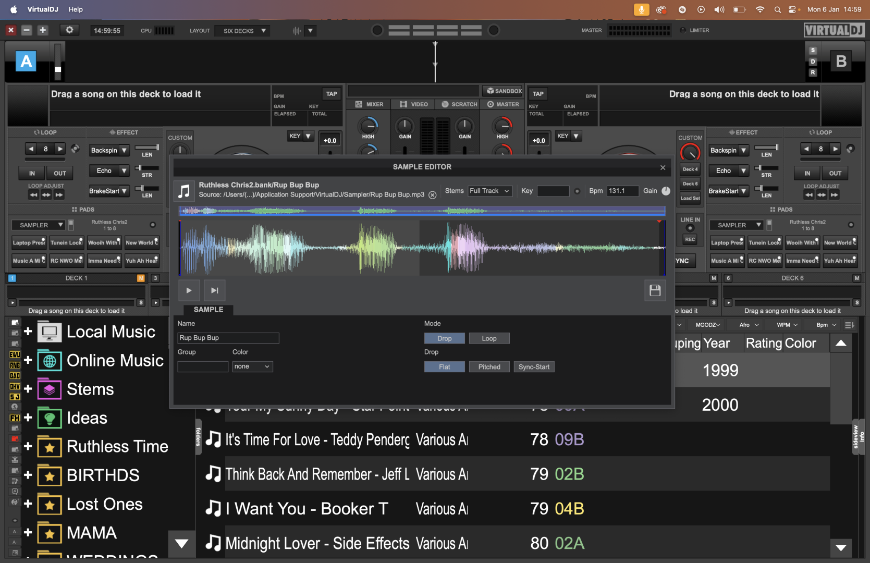Open left deck KEY dropdown

coord(300,136)
